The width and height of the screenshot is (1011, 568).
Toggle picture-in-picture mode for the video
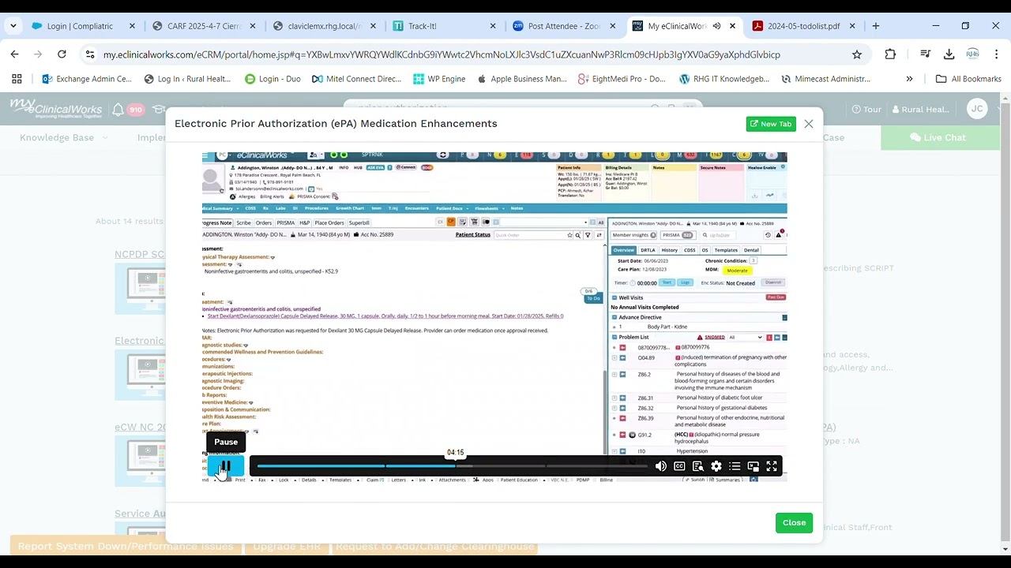click(754, 466)
